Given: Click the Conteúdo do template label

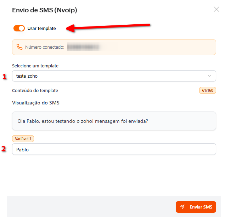Looking at the screenshot, I should tap(35, 91).
